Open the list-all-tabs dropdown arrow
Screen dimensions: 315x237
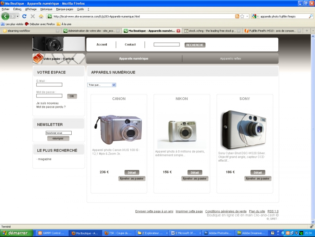313,31
